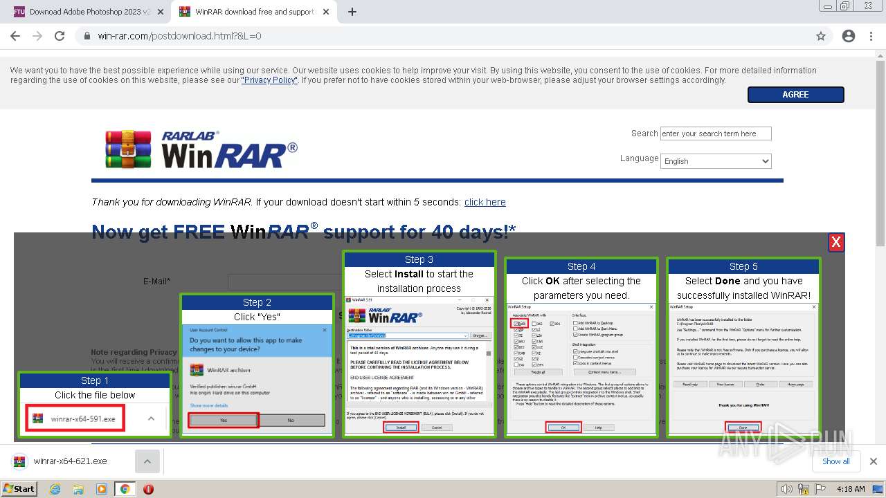
Task: Open network status icon in system tray
Action: click(x=804, y=489)
